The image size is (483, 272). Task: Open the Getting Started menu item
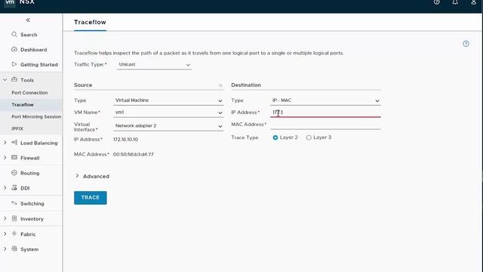(39, 65)
